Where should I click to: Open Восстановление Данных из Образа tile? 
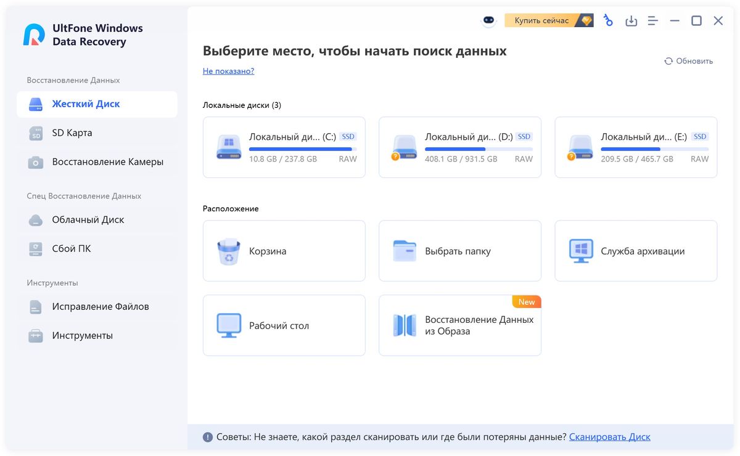[459, 325]
